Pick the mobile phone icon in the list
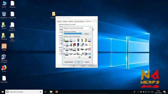Viewport: 168px width, 94px height. (x=82, y=40)
